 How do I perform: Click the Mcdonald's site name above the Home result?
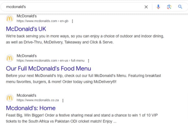click(x=26, y=96)
